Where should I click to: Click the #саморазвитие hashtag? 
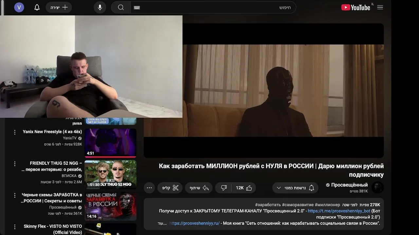(298, 205)
